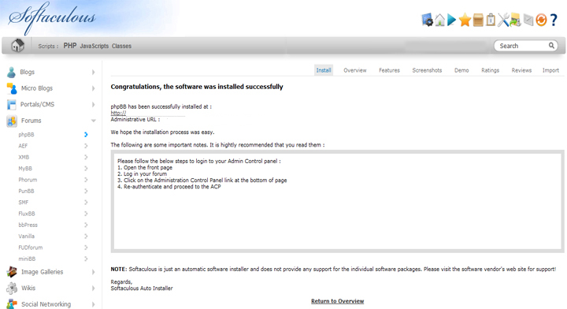This screenshot has height=309, width=567.
Task: Open the gold star ratings icon
Action: pyautogui.click(x=465, y=20)
